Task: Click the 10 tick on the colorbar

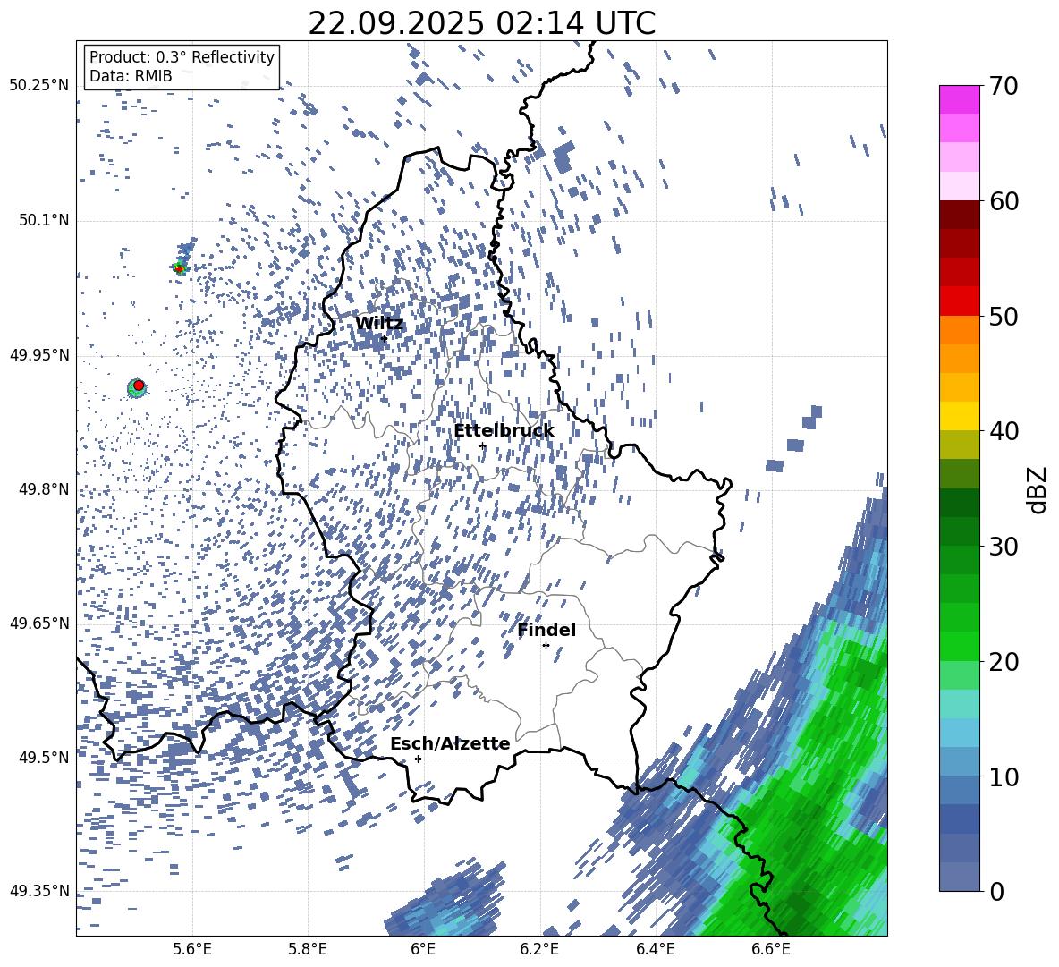Action: click(1004, 777)
